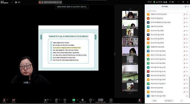
Task: Stop recording in the bottom toolbar
Action: 102,100
